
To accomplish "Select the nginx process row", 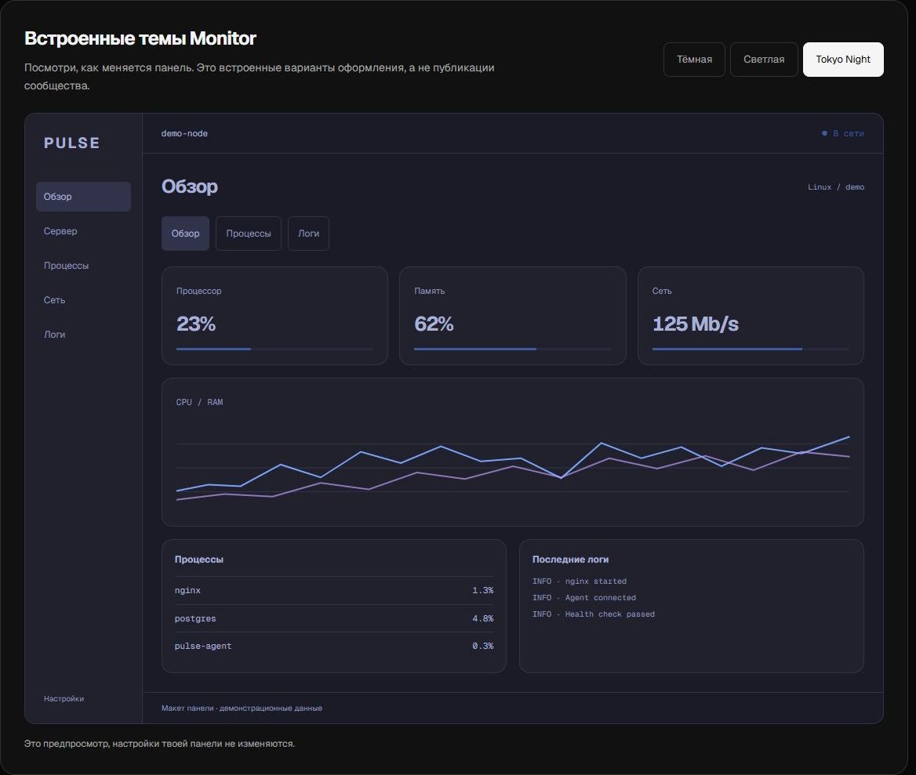I will pos(333,591).
